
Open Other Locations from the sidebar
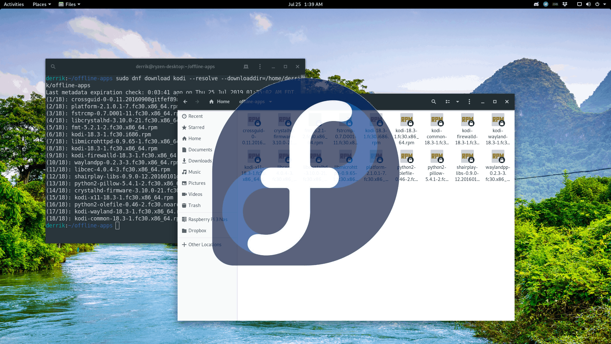coord(205,244)
